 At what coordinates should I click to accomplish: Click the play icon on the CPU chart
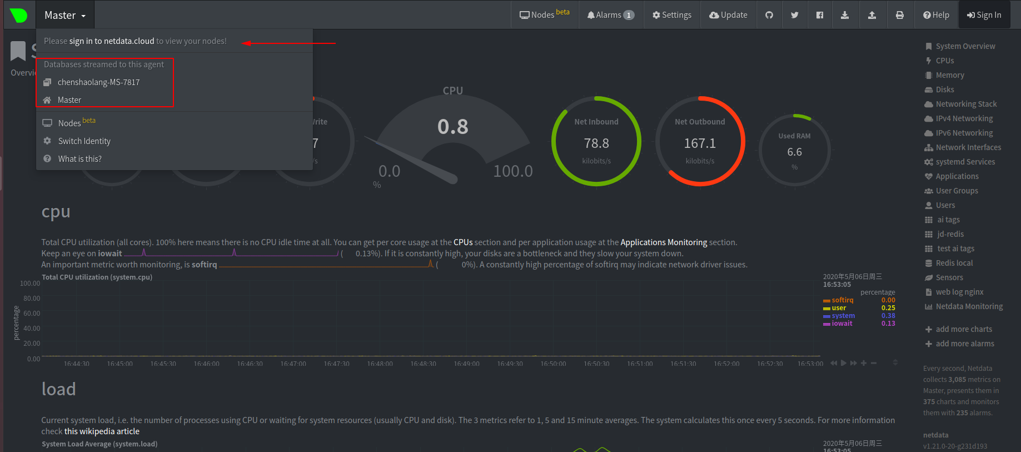click(844, 363)
